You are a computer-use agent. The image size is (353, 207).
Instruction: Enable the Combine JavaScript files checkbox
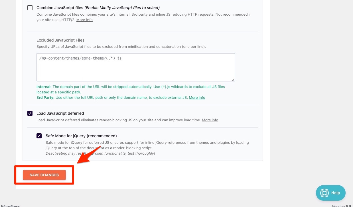[x=30, y=8]
